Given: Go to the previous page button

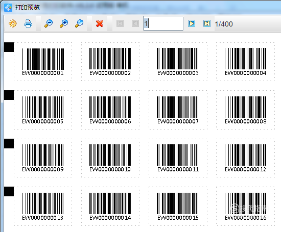Looking at the screenshot, I should point(135,23).
